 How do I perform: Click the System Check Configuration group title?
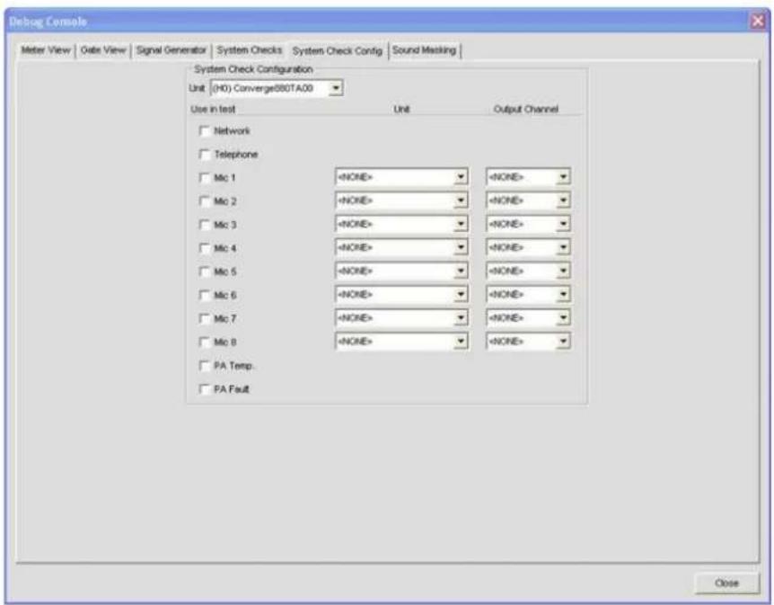pos(253,69)
